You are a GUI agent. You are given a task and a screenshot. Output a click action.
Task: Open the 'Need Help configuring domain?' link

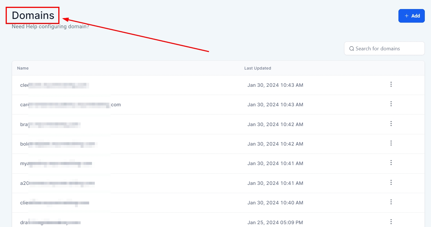(x=50, y=27)
